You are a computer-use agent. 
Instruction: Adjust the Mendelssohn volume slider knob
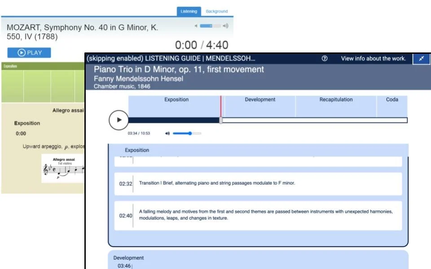pos(190,134)
